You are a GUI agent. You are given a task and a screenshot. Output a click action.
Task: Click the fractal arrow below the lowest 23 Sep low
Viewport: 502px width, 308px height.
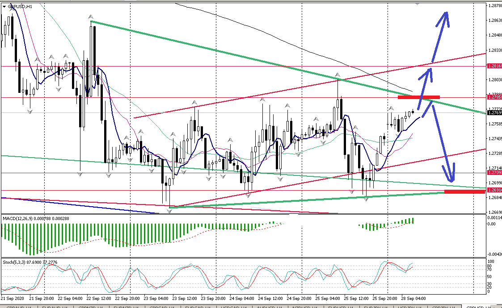click(169, 211)
